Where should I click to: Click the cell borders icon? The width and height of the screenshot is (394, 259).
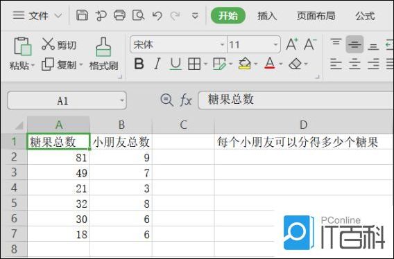pos(194,64)
